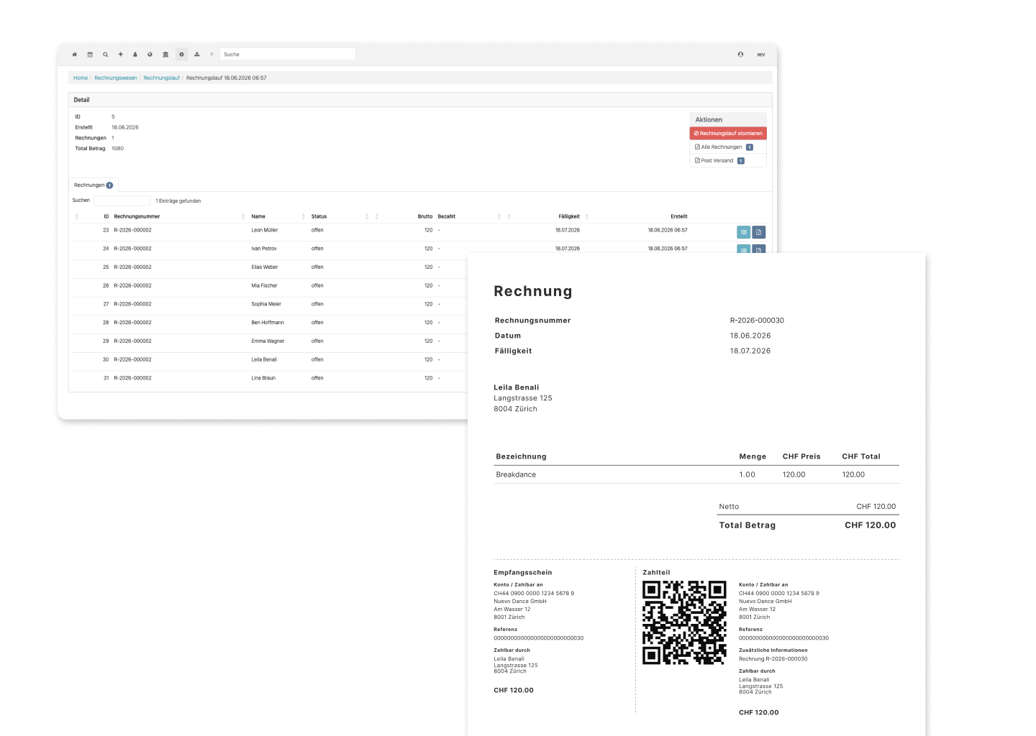Click the ID 31 cell in the table
The image size is (1036, 736).
(x=106, y=378)
